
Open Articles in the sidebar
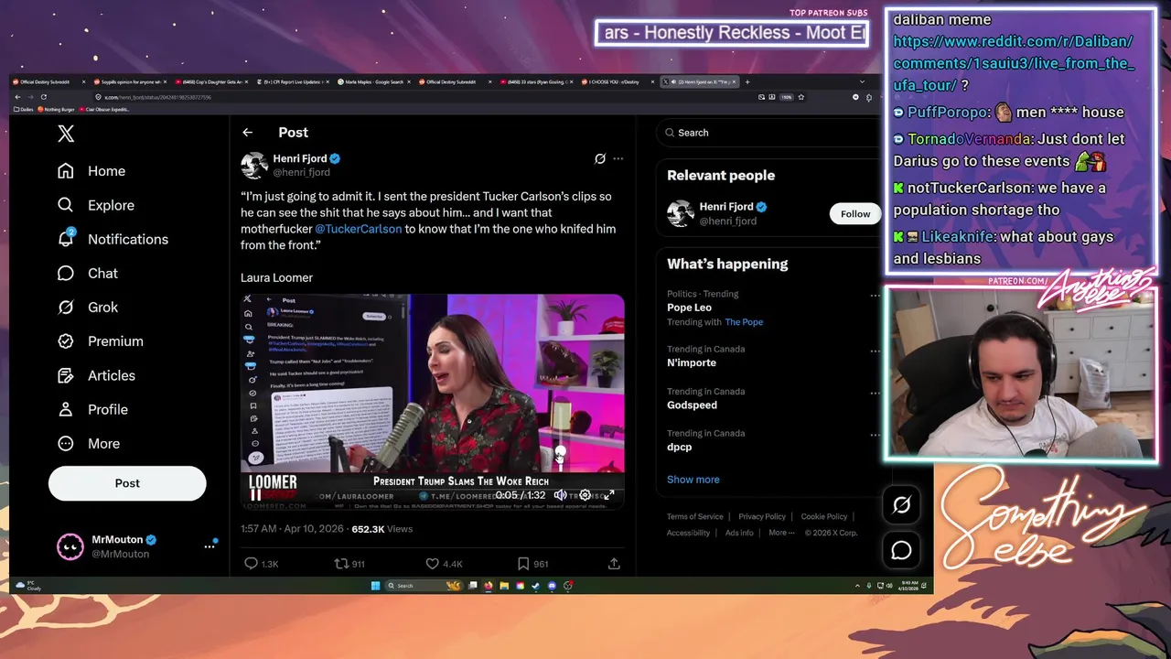point(96,375)
